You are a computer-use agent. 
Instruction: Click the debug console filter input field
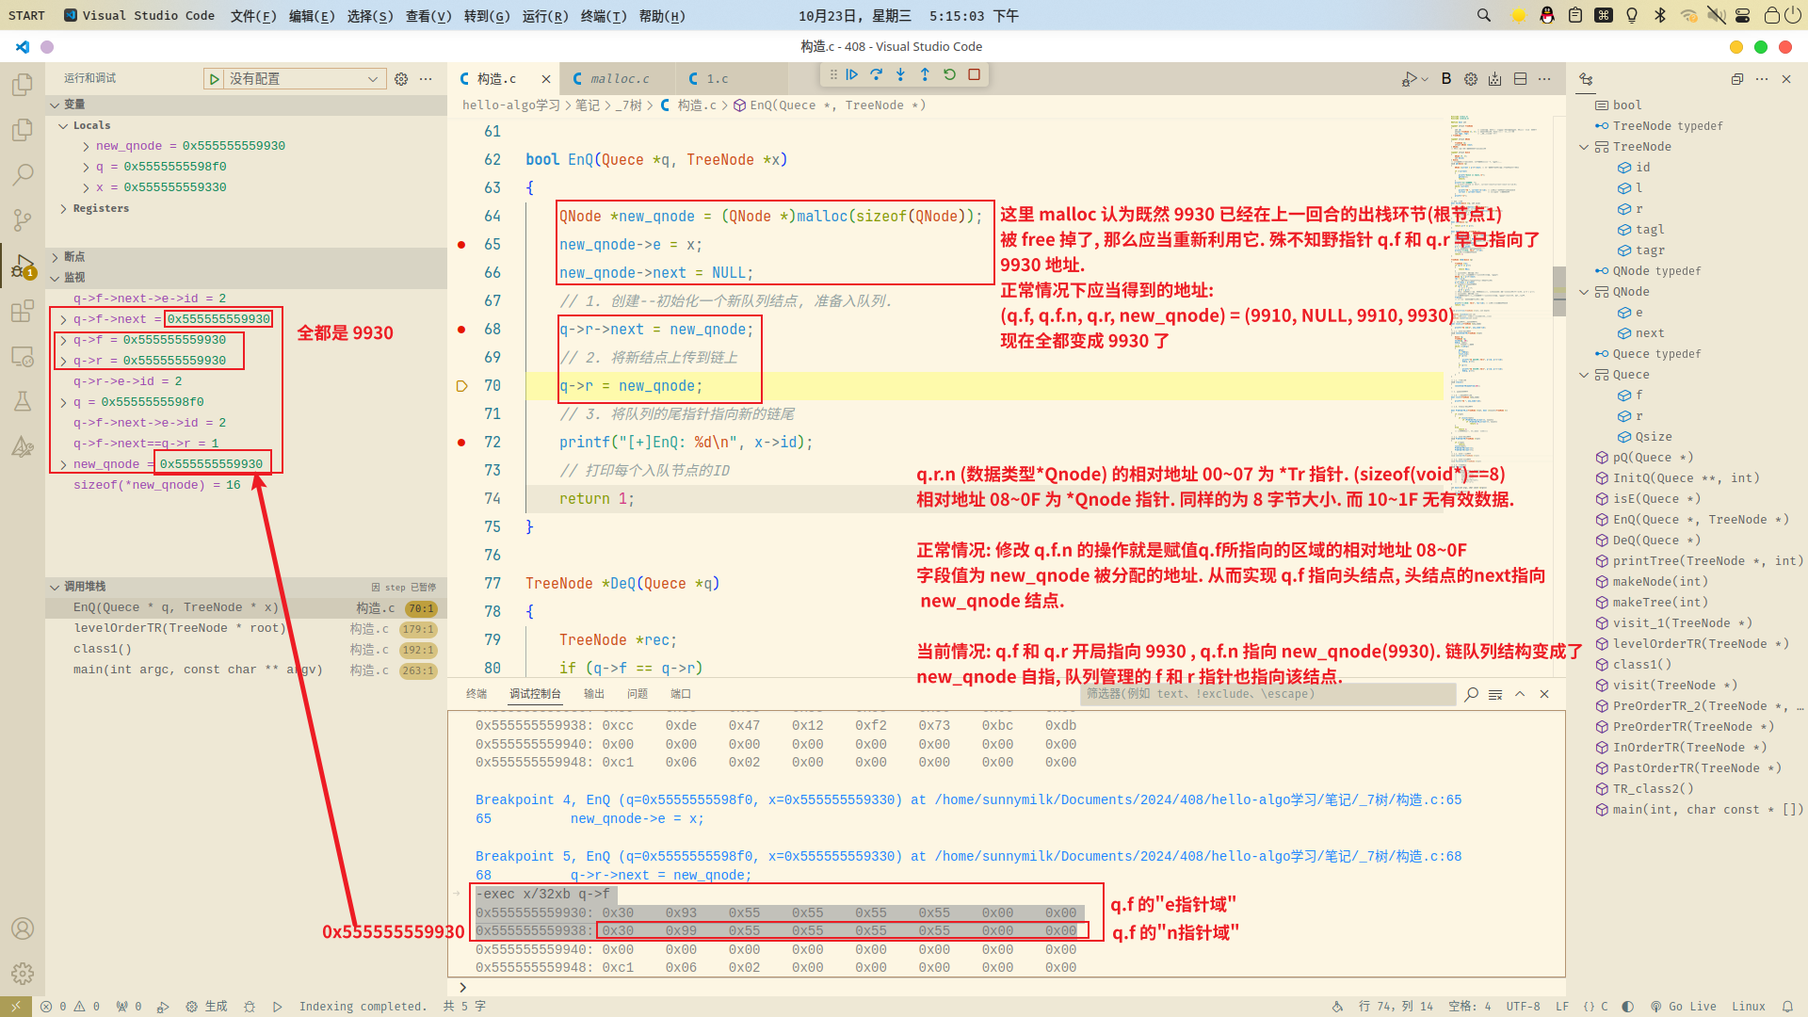pyautogui.click(x=1267, y=694)
